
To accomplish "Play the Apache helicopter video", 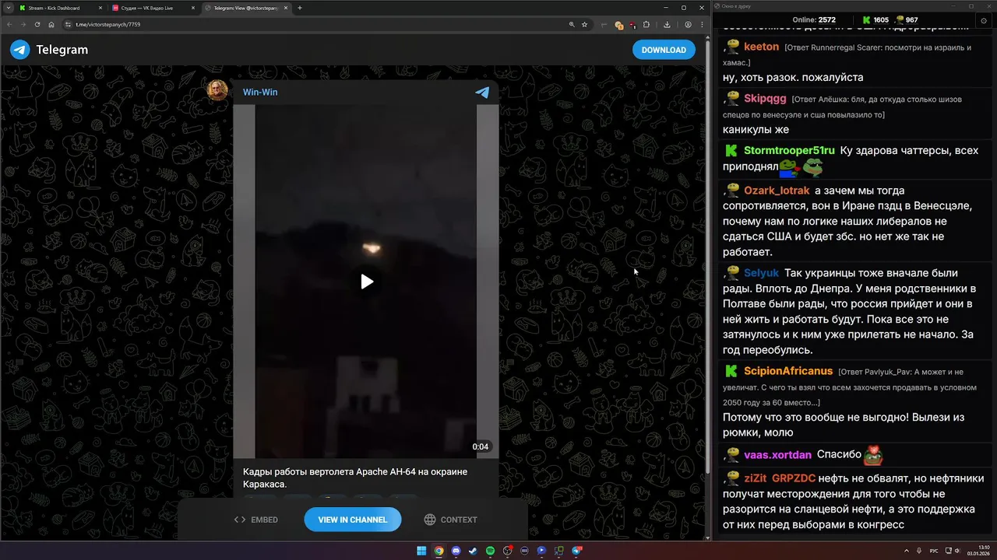I will pyautogui.click(x=367, y=282).
